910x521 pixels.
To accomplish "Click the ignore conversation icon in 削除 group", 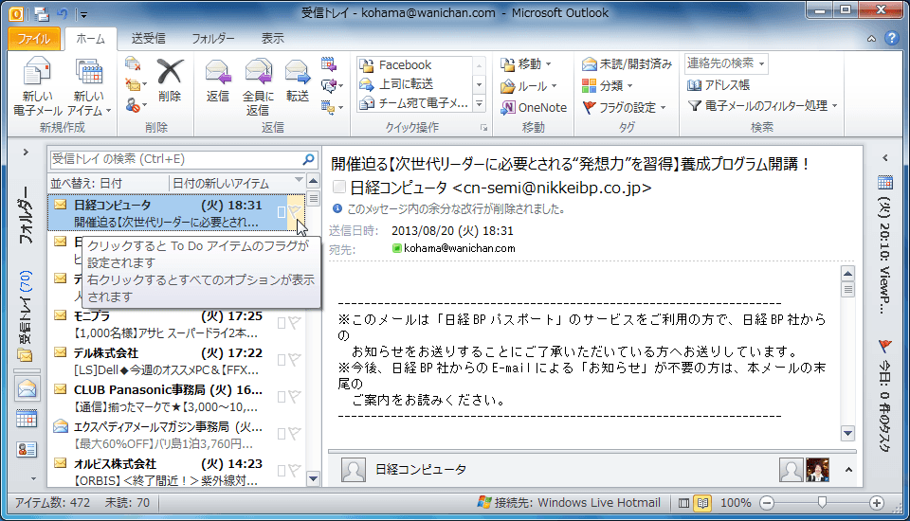I will (133, 63).
